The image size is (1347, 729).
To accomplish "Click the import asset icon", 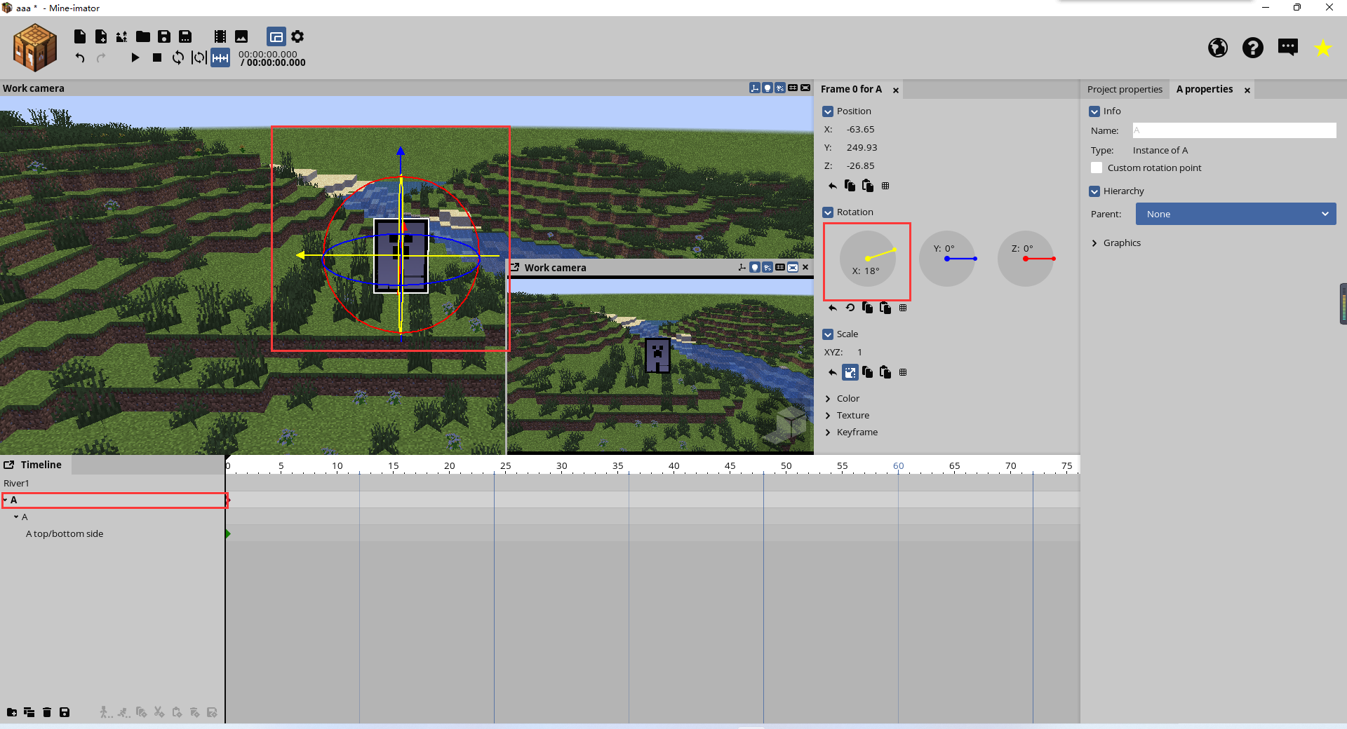I will (x=122, y=36).
